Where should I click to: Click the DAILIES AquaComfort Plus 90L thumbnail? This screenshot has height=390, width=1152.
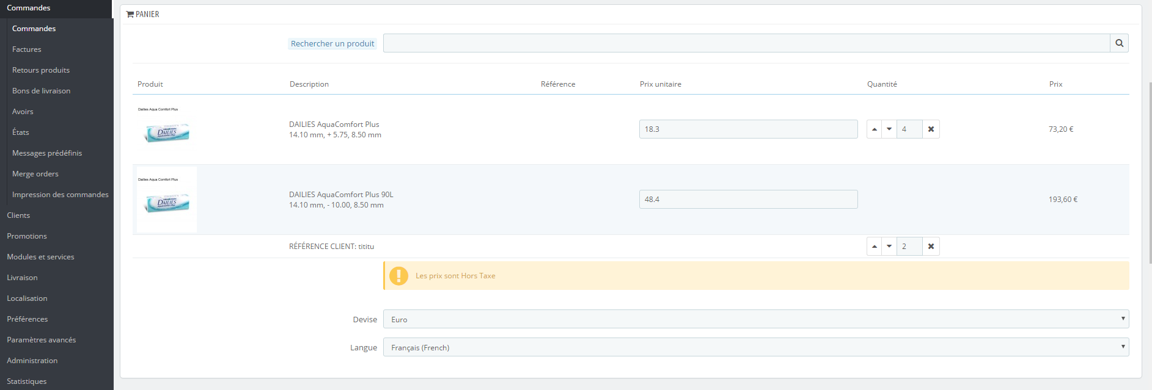click(167, 200)
